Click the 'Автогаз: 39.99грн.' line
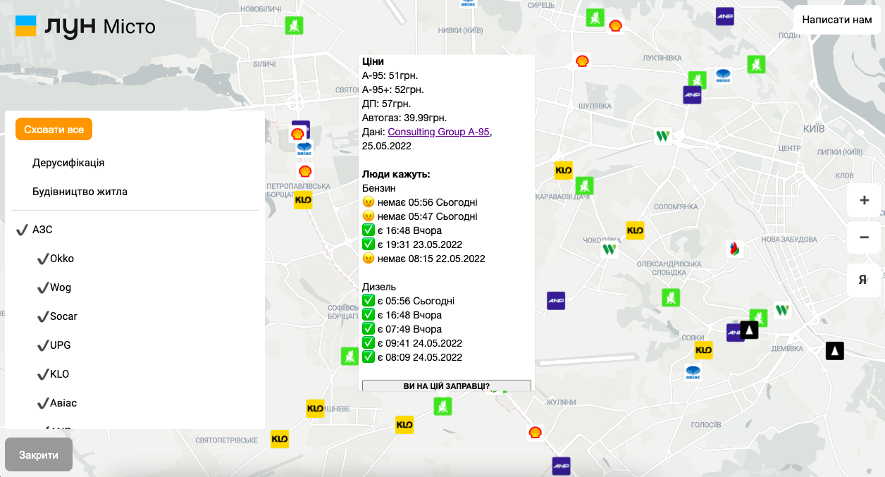The image size is (885, 477). [404, 118]
